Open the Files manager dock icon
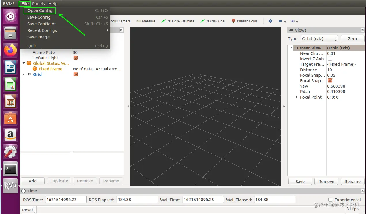This screenshot has width=366, height=214. coord(10,33)
